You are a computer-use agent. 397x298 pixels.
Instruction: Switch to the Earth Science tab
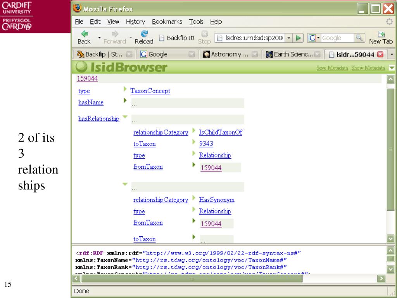(290, 54)
